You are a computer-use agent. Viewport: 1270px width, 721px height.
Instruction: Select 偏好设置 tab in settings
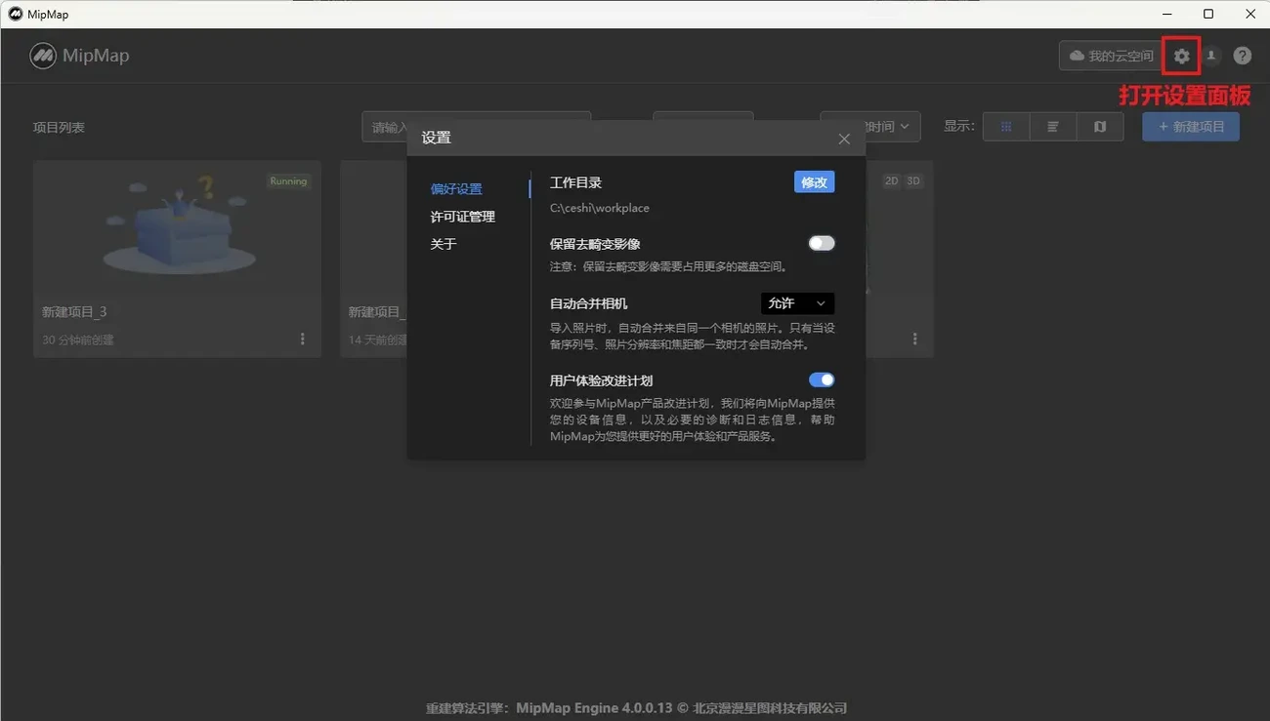[x=456, y=189]
